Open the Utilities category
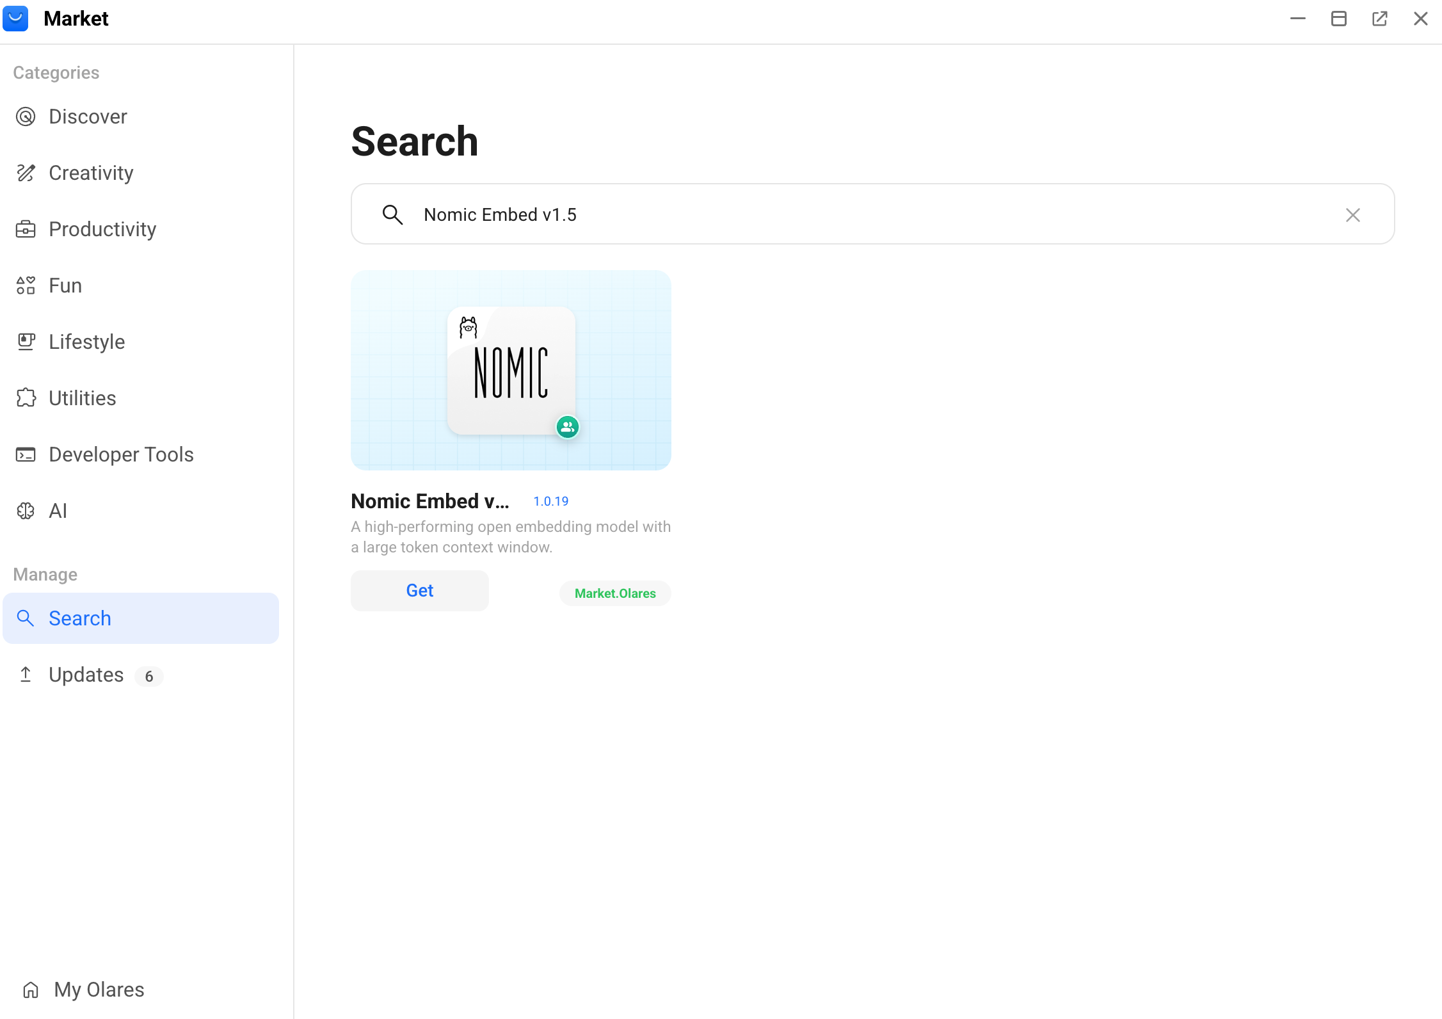The image size is (1442, 1019). click(82, 397)
